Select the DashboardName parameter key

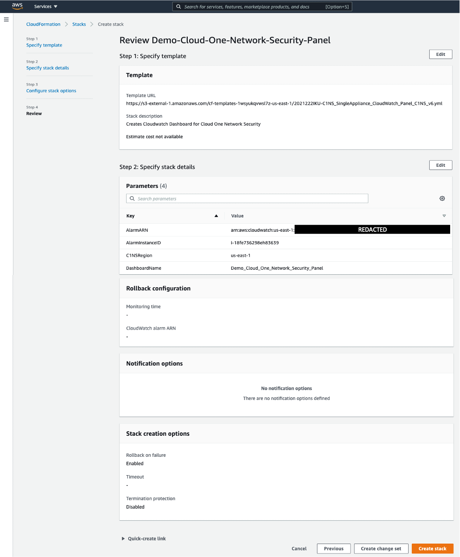click(x=144, y=268)
